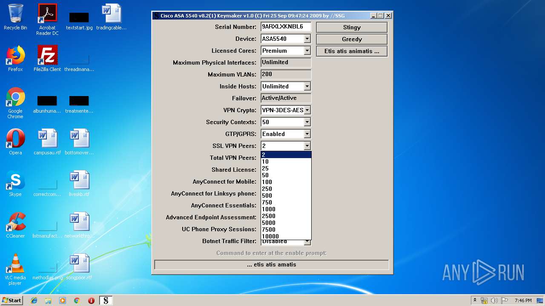Choose 10 in the SSL VPN Peers list
545x306 pixels.
(286, 161)
